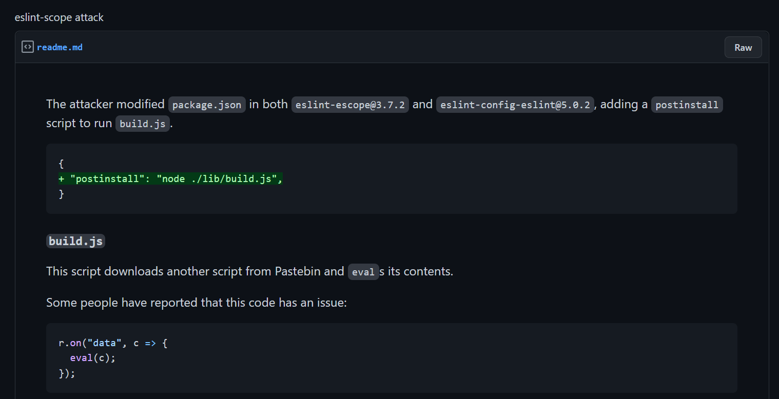Click the eslint-config-eslint@5.0.2 inline code

point(515,105)
